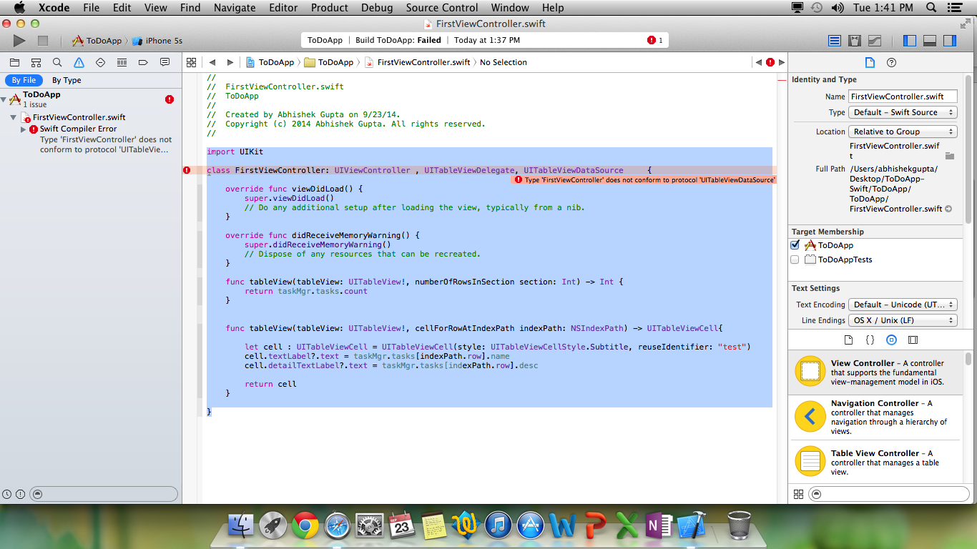Toggle the Navigator pane visibility
This screenshot has width=977, height=549.
click(910, 41)
